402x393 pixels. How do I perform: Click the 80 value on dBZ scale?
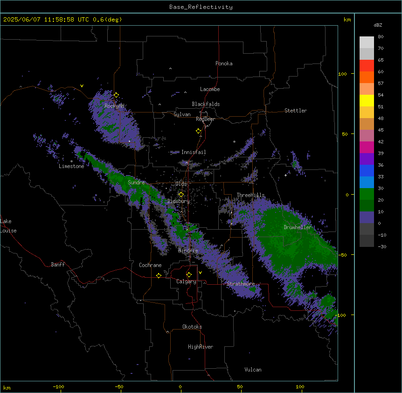(381, 37)
